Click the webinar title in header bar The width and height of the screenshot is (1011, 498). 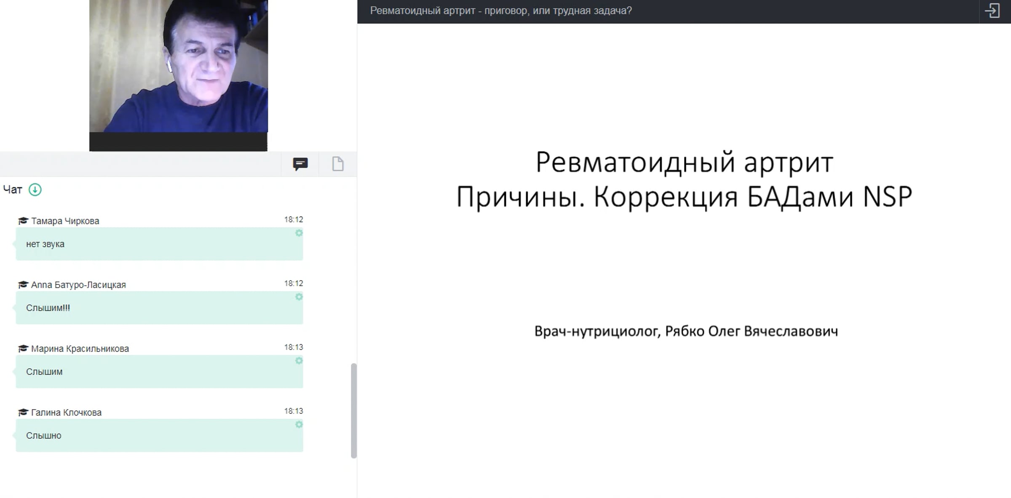click(501, 11)
